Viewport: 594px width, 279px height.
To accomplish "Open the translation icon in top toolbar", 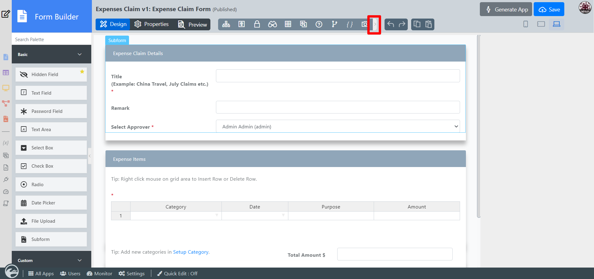I will tap(303, 24).
